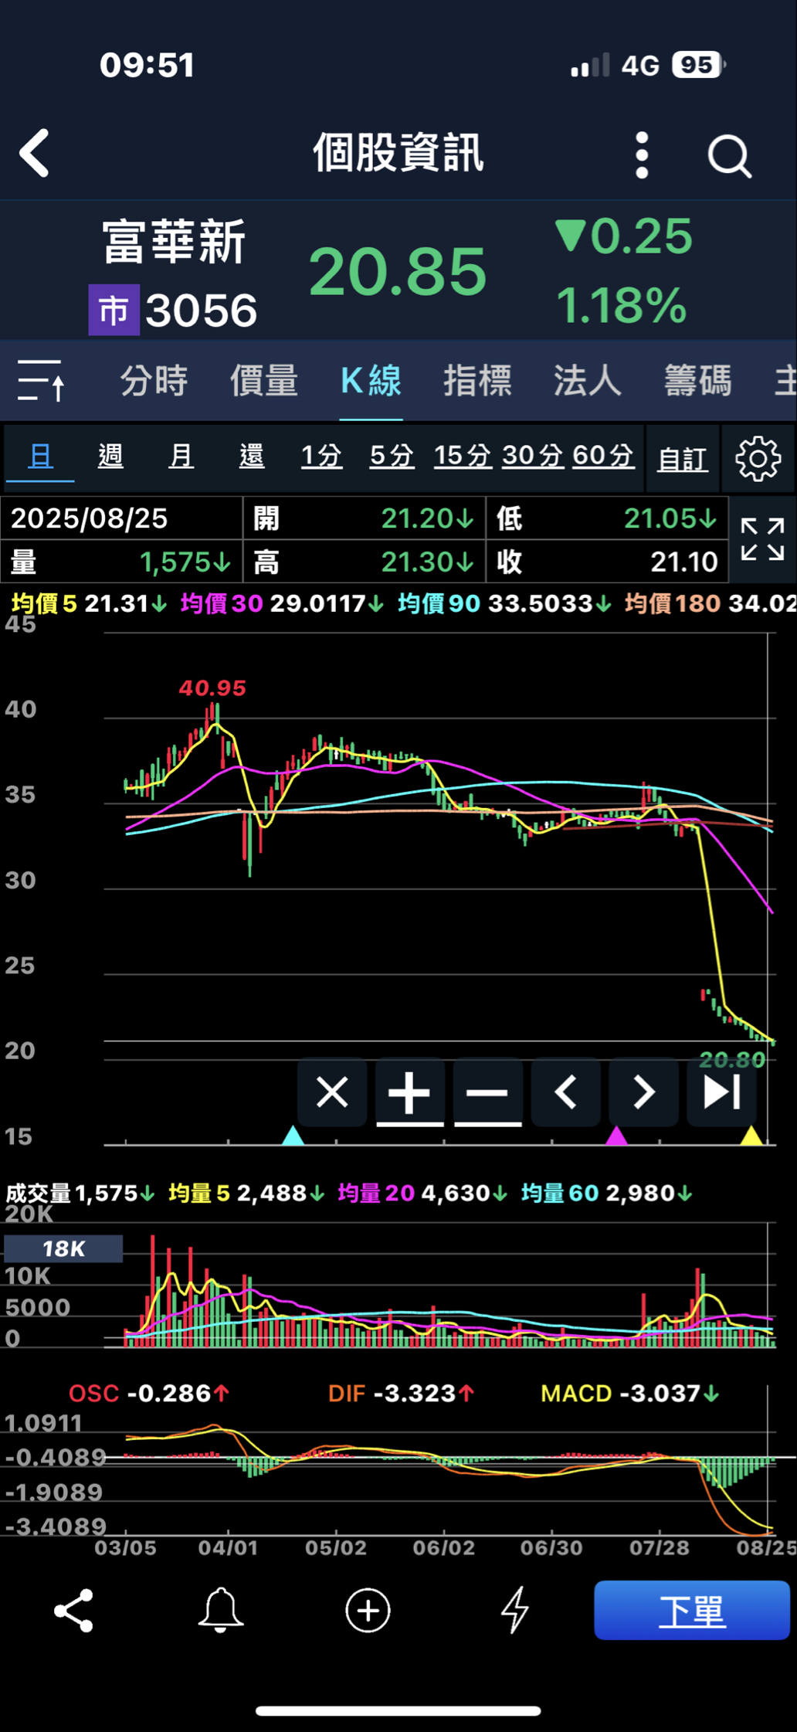Image resolution: width=797 pixels, height=1732 pixels.
Task: Share this stock page
Action: pos(73,1611)
